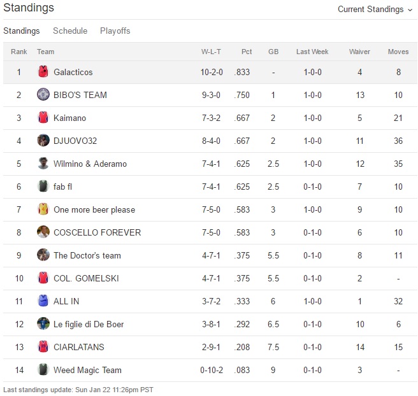Viewport: 418px width, 396px height.
Task: Click BIBO'S TEAM logo icon
Action: coord(43,95)
